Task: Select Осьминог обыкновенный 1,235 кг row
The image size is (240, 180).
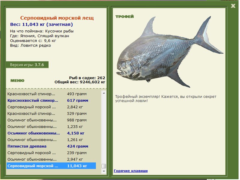Action: click(x=51, y=127)
